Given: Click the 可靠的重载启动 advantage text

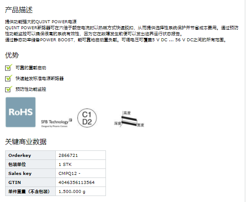Looking at the screenshot, I should pyautogui.click(x=31, y=68).
